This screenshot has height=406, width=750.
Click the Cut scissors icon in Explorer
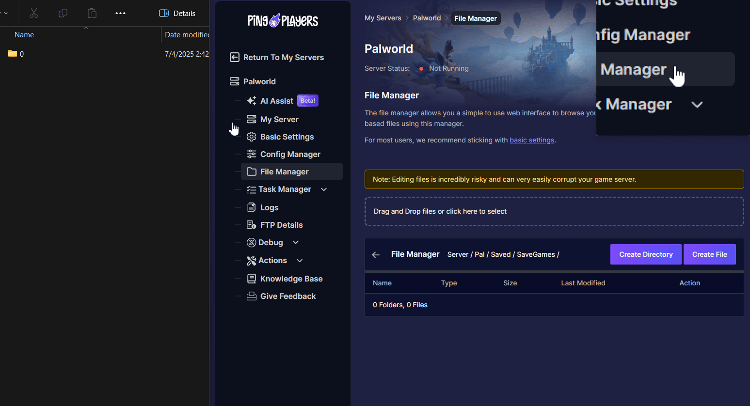tap(34, 14)
